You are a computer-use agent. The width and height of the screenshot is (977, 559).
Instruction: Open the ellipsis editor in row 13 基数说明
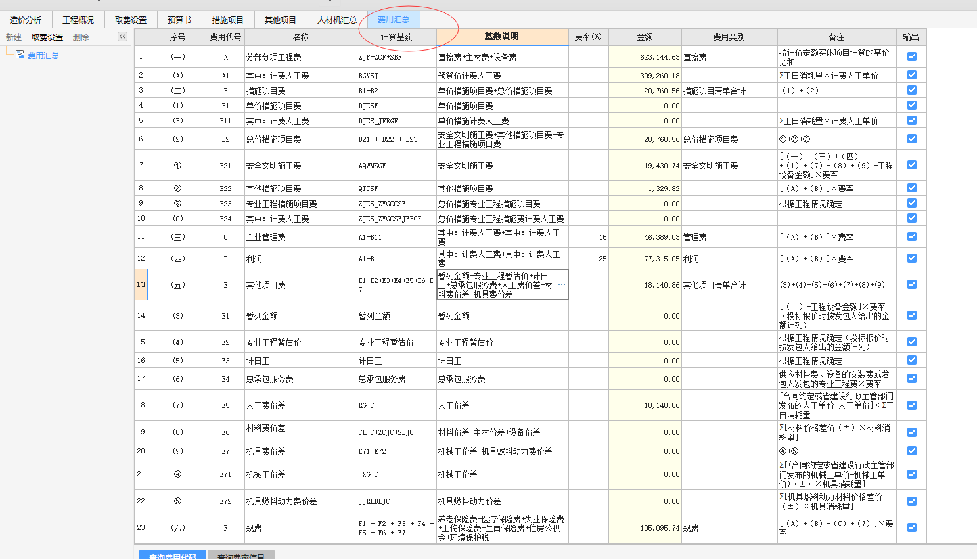[x=562, y=284]
